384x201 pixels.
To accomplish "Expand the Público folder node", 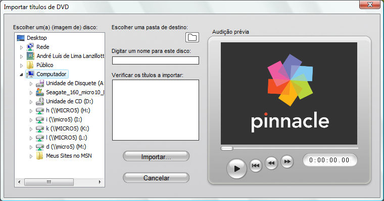I will (x=22, y=65).
